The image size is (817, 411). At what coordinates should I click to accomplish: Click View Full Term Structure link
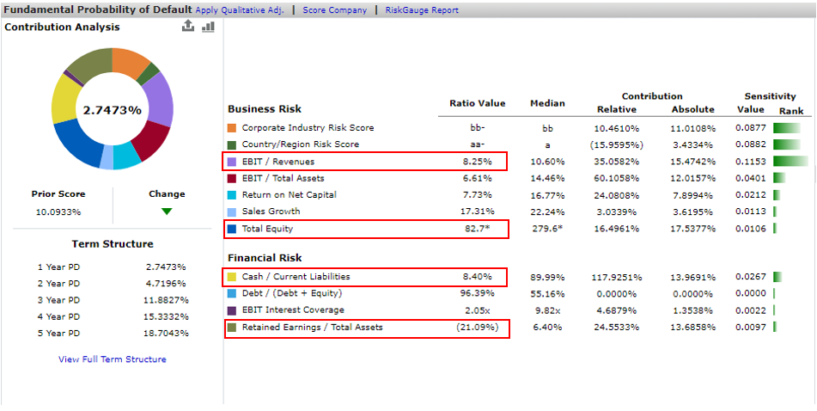coord(113,359)
